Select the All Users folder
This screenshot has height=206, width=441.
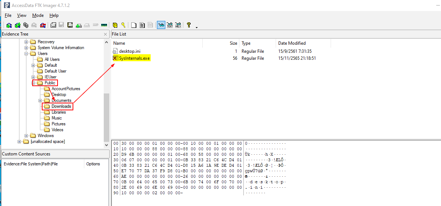pyautogui.click(x=52, y=59)
